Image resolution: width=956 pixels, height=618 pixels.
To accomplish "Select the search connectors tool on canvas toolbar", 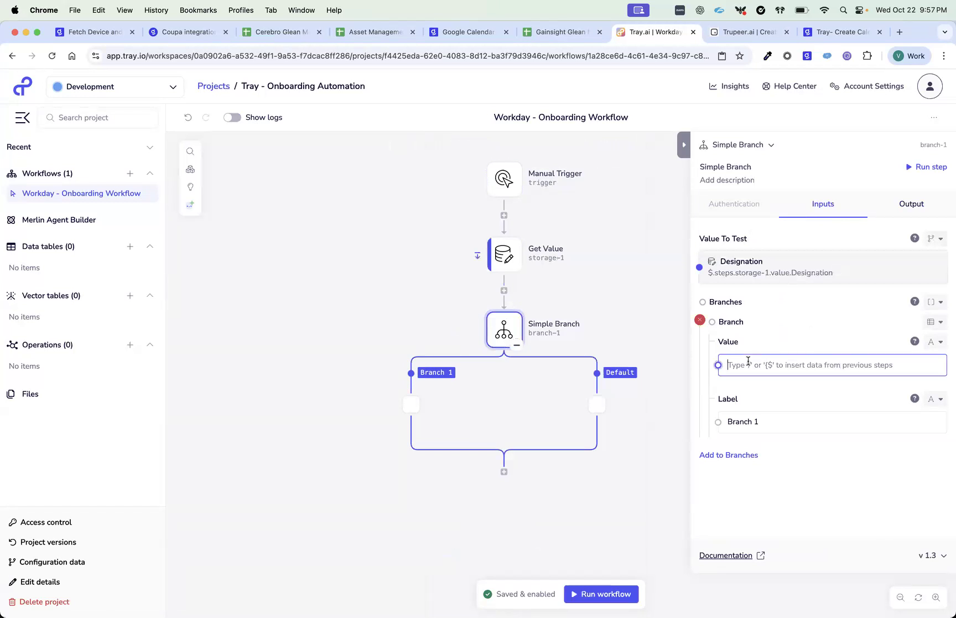I will click(x=190, y=151).
